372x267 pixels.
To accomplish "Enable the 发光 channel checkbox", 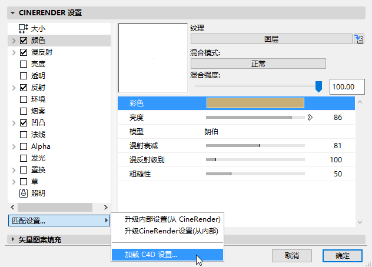I will (24, 158).
